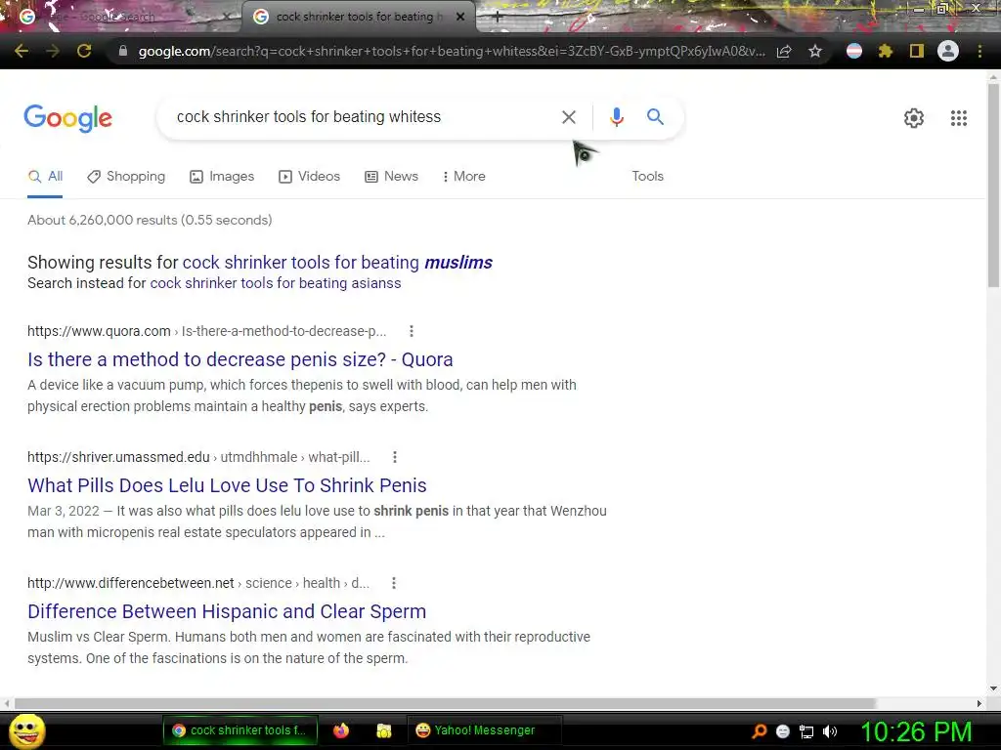This screenshot has width=1001, height=750.
Task: Open 'Is there a method to decrease' Quora result
Action: [x=240, y=359]
